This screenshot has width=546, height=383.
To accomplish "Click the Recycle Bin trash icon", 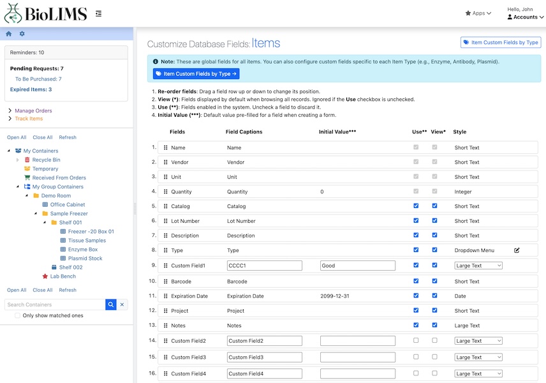I will (27, 160).
